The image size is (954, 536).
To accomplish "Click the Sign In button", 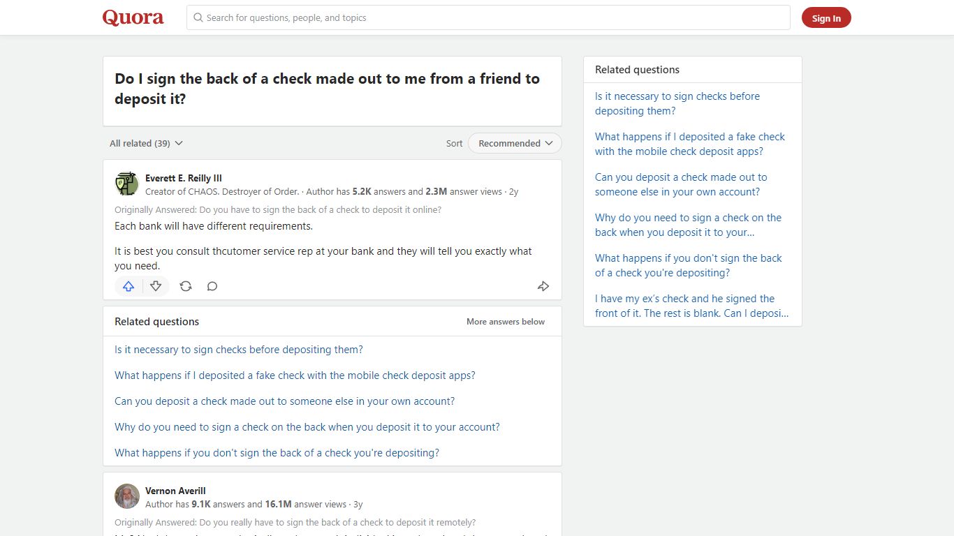I will click(826, 18).
